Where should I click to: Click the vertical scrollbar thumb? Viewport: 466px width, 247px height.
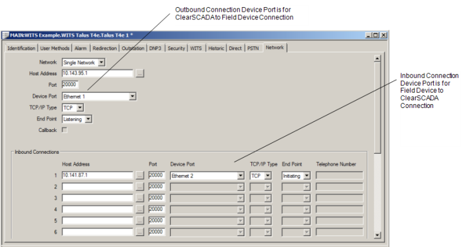[x=377, y=107]
